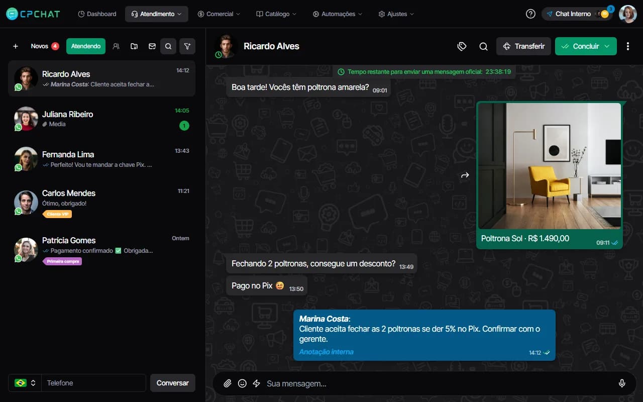Open the conversation filter funnel icon
This screenshot has width=643, height=402.
coord(187,46)
